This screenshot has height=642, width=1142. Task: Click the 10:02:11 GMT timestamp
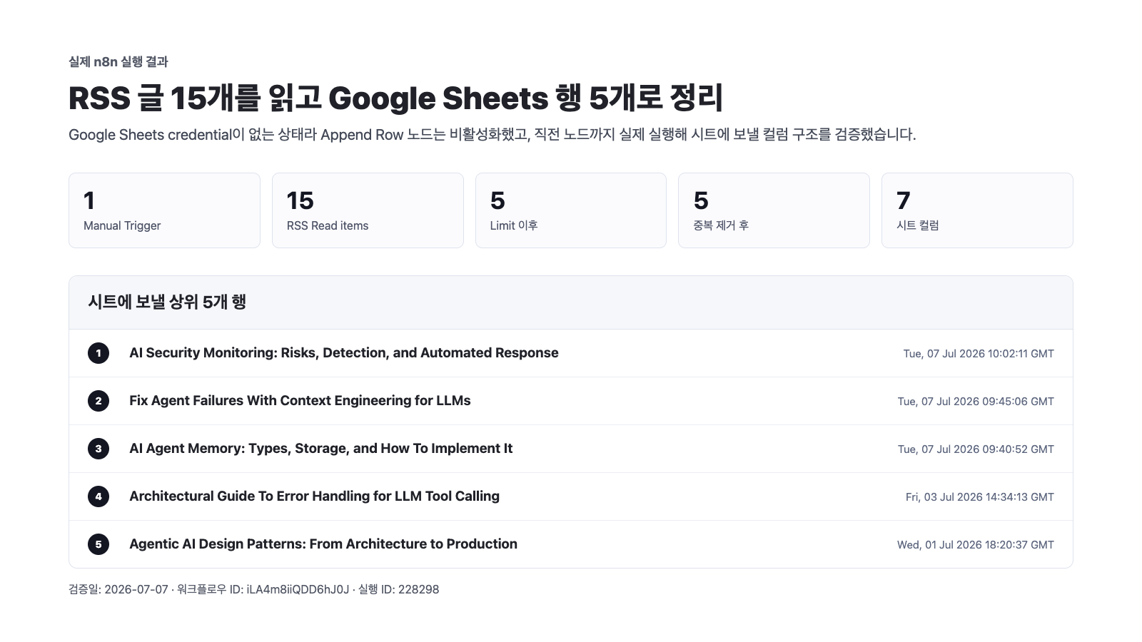coord(979,354)
